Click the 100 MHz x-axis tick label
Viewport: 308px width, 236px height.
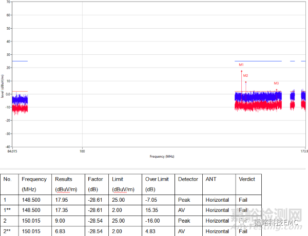82,151
